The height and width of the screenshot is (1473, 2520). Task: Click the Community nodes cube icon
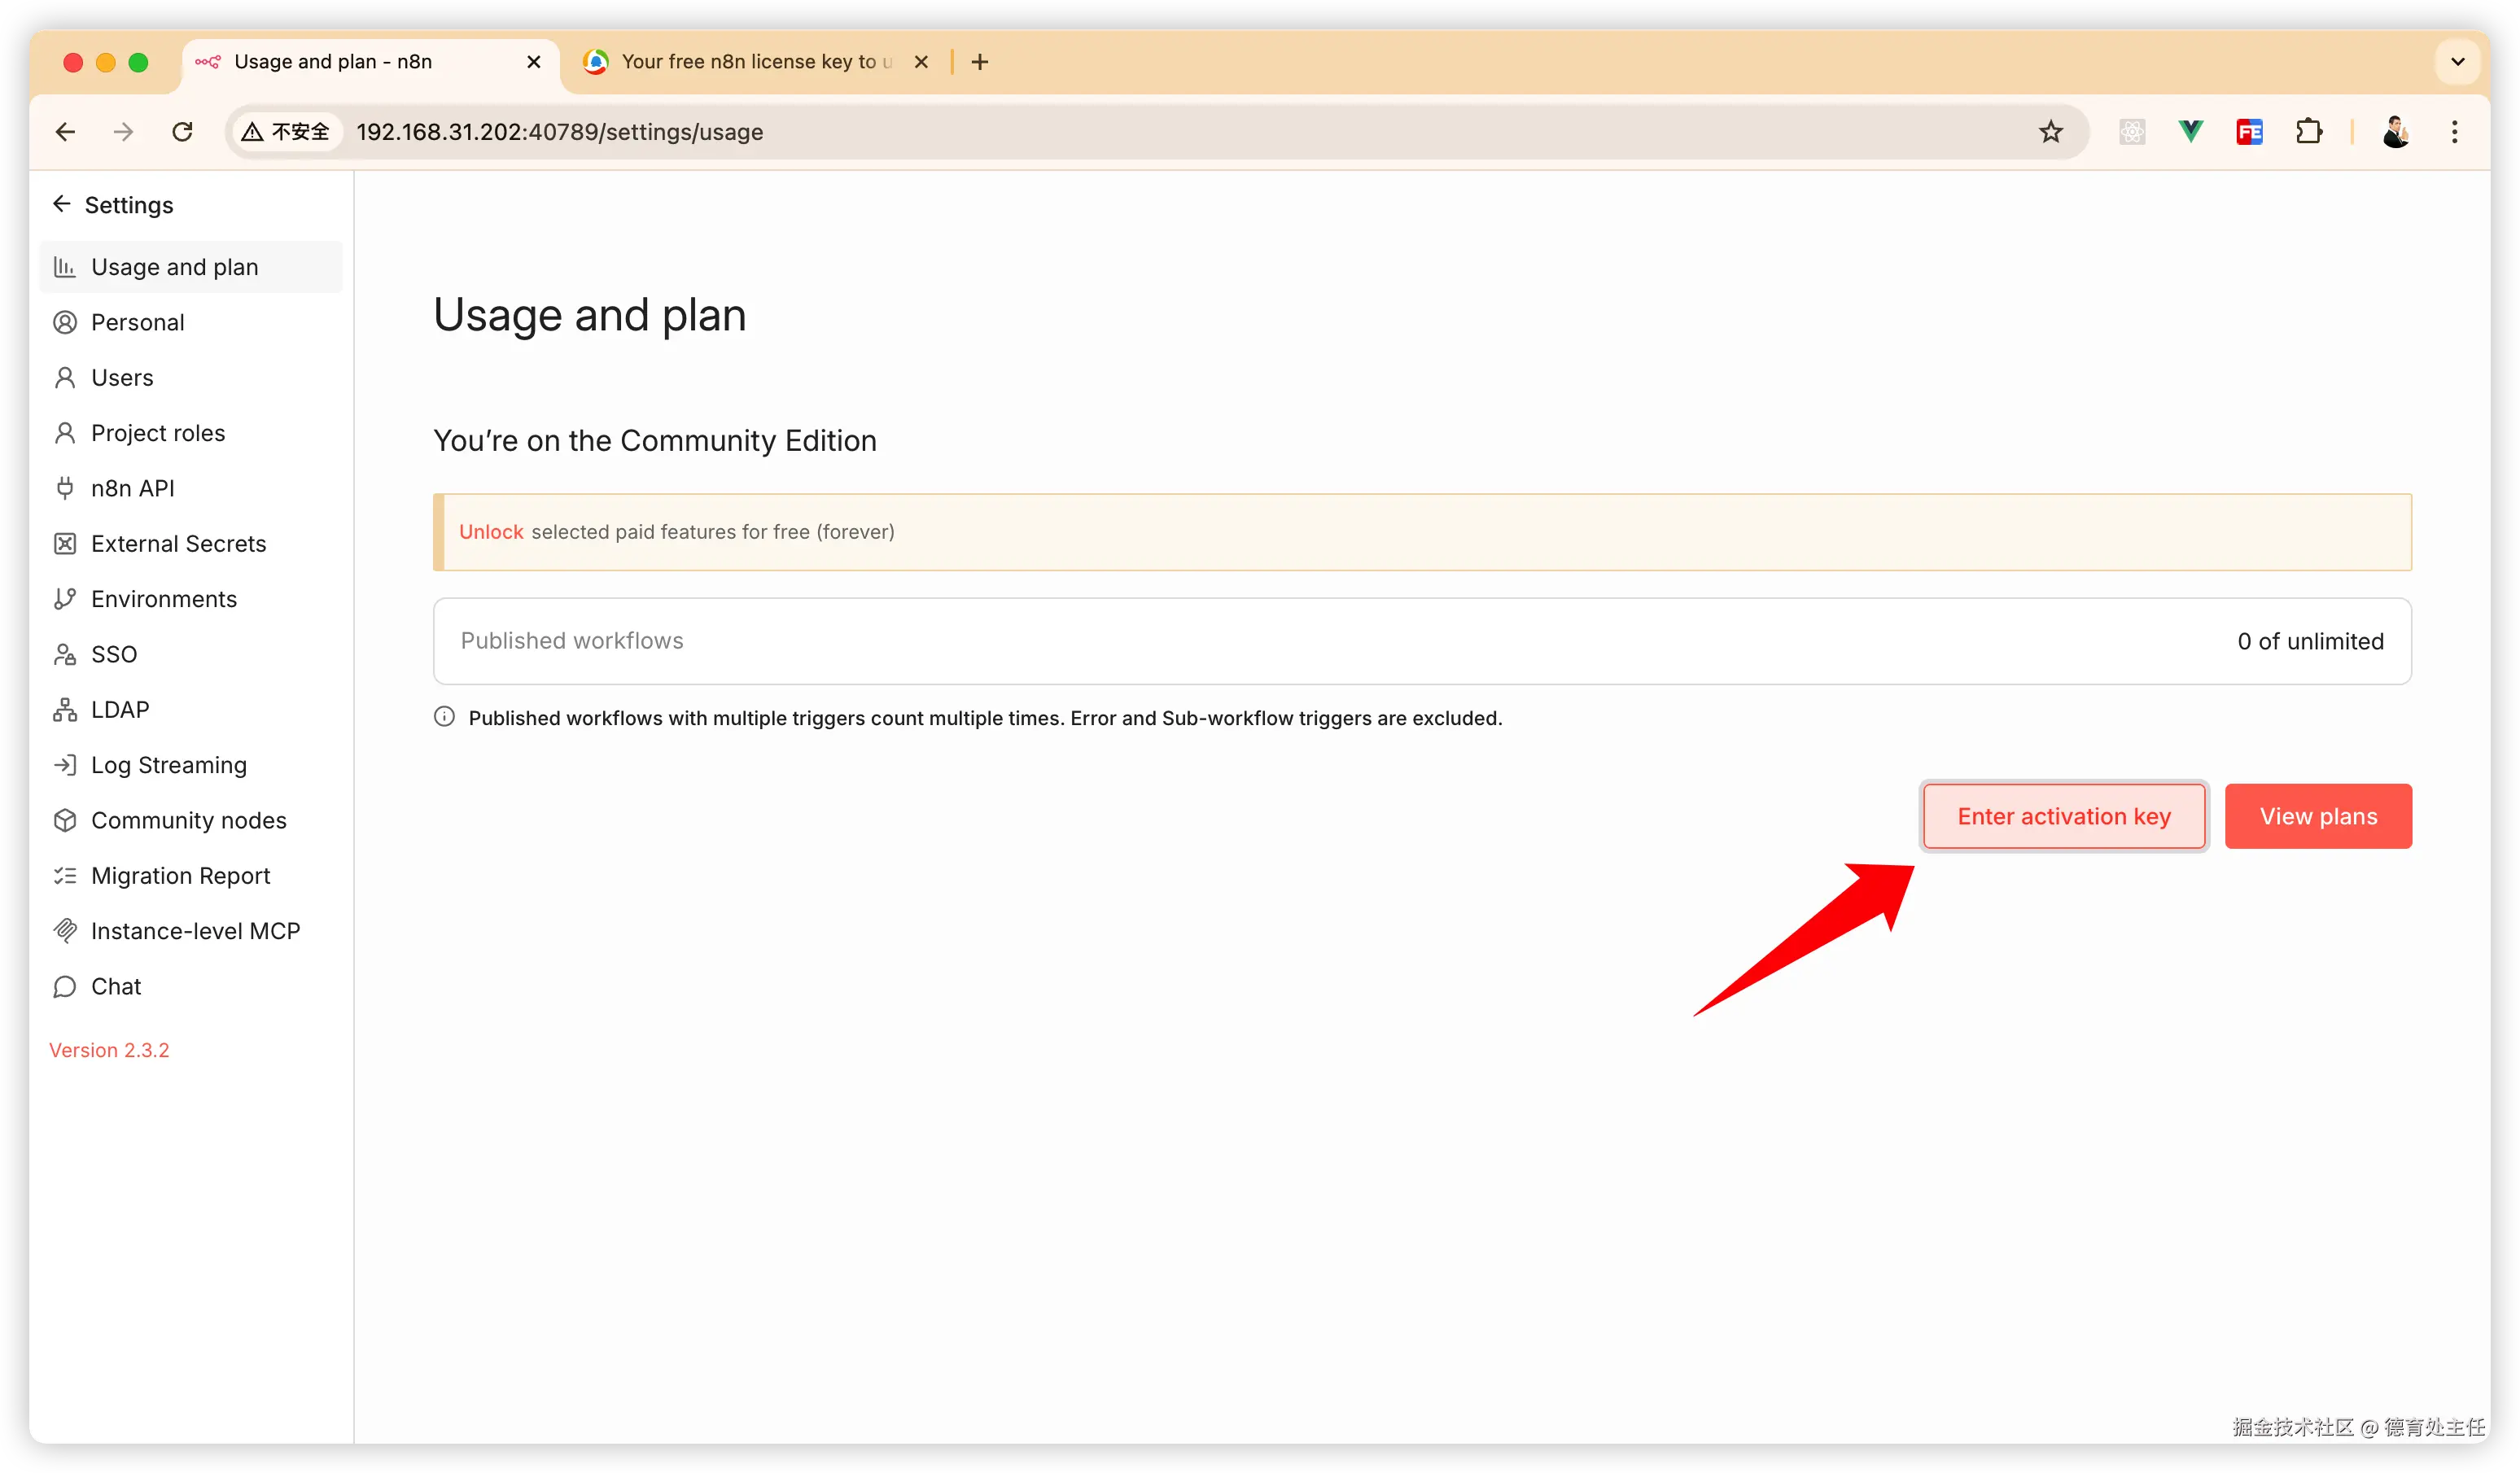pyautogui.click(x=65, y=820)
